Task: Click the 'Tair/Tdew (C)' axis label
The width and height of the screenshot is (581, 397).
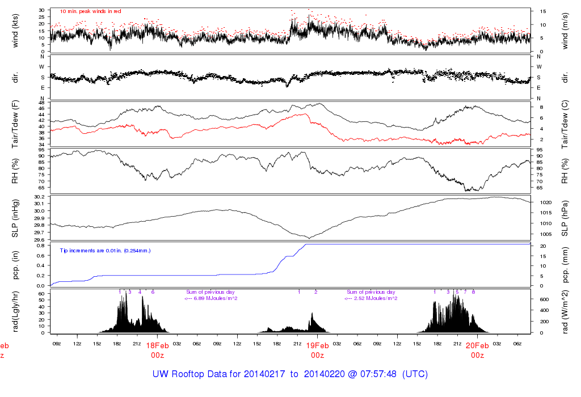Action: coord(565,124)
